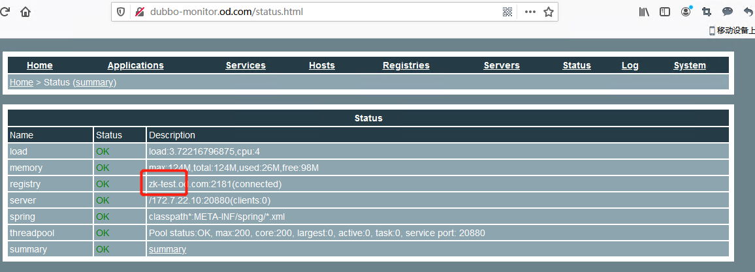Image resolution: width=755 pixels, height=272 pixels.
Task: Open the summary link in Description column
Action: click(x=167, y=249)
